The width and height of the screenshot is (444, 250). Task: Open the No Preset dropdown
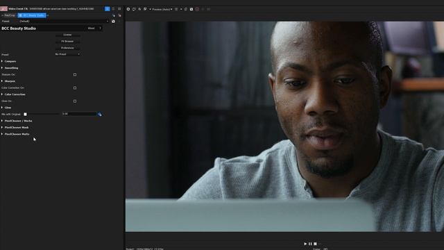(67, 54)
